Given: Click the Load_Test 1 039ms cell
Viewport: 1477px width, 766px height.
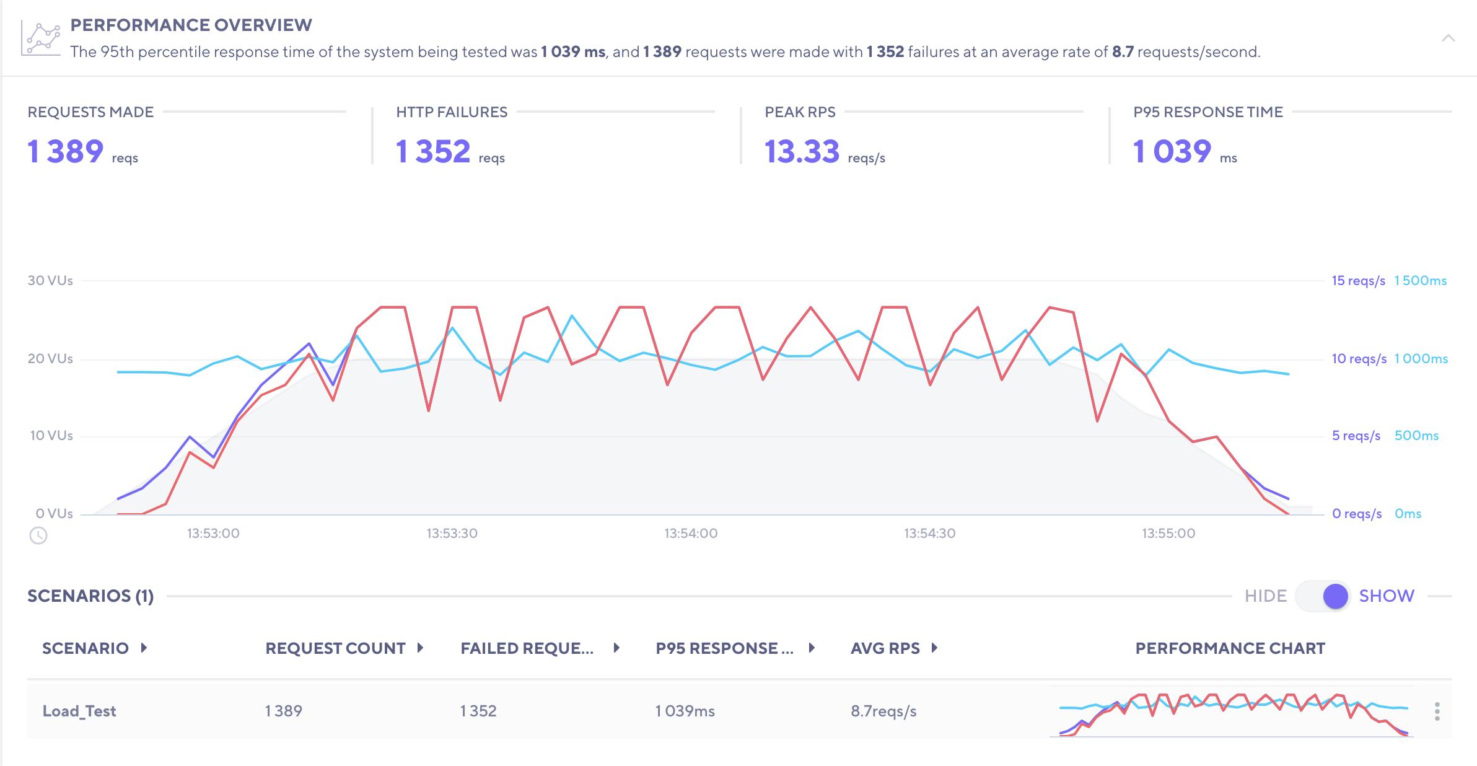Looking at the screenshot, I should [685, 711].
